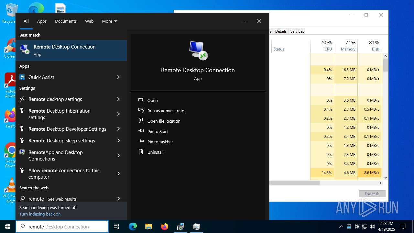
Task: Click the 16.5 MB memory value cell
Action: (x=346, y=70)
